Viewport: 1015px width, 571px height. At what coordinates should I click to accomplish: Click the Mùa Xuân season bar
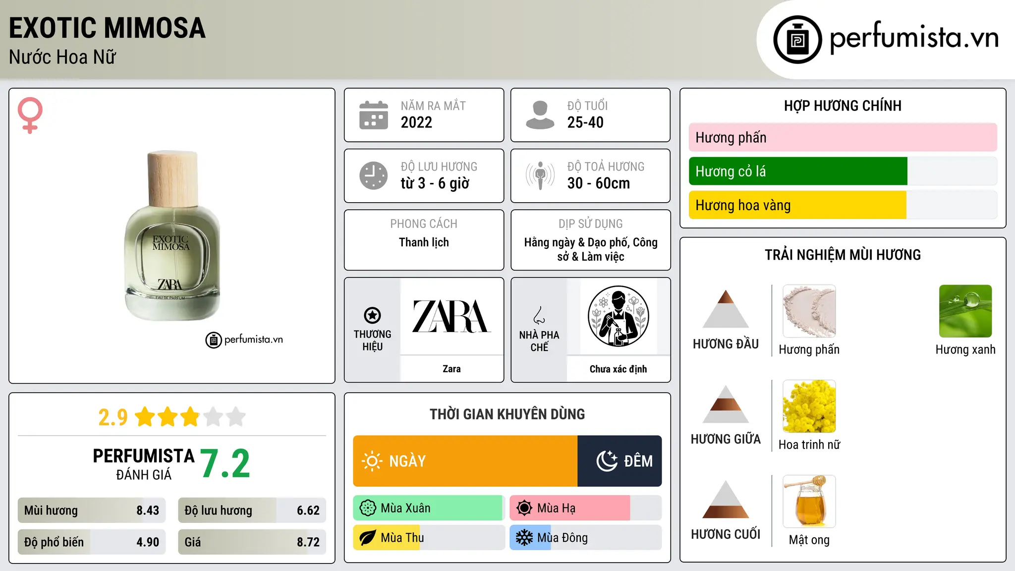click(x=429, y=508)
